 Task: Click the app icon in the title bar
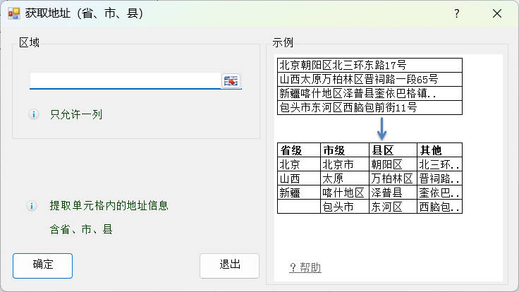pyautogui.click(x=14, y=13)
